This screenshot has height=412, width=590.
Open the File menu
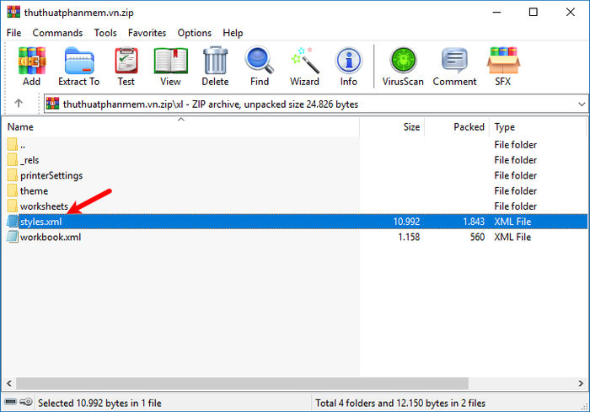coord(14,33)
